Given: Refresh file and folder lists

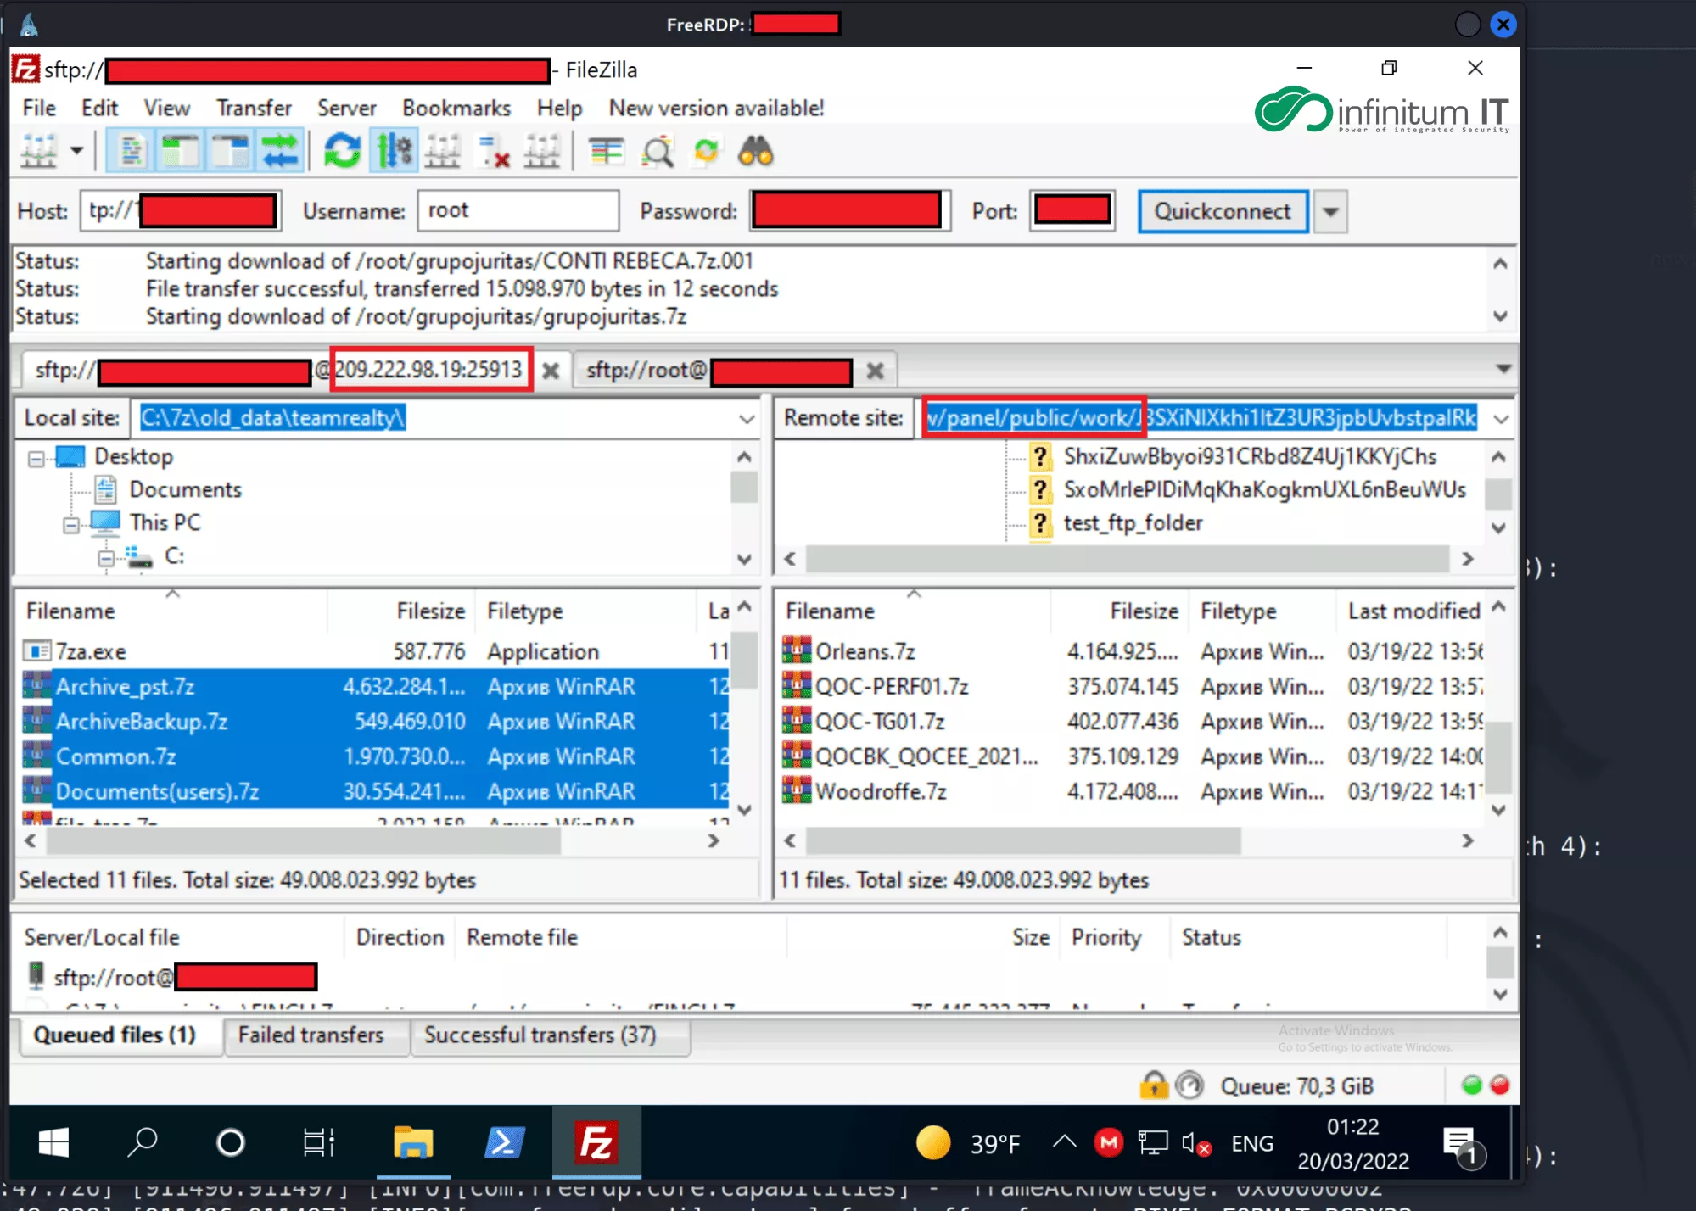Looking at the screenshot, I should tap(342, 153).
